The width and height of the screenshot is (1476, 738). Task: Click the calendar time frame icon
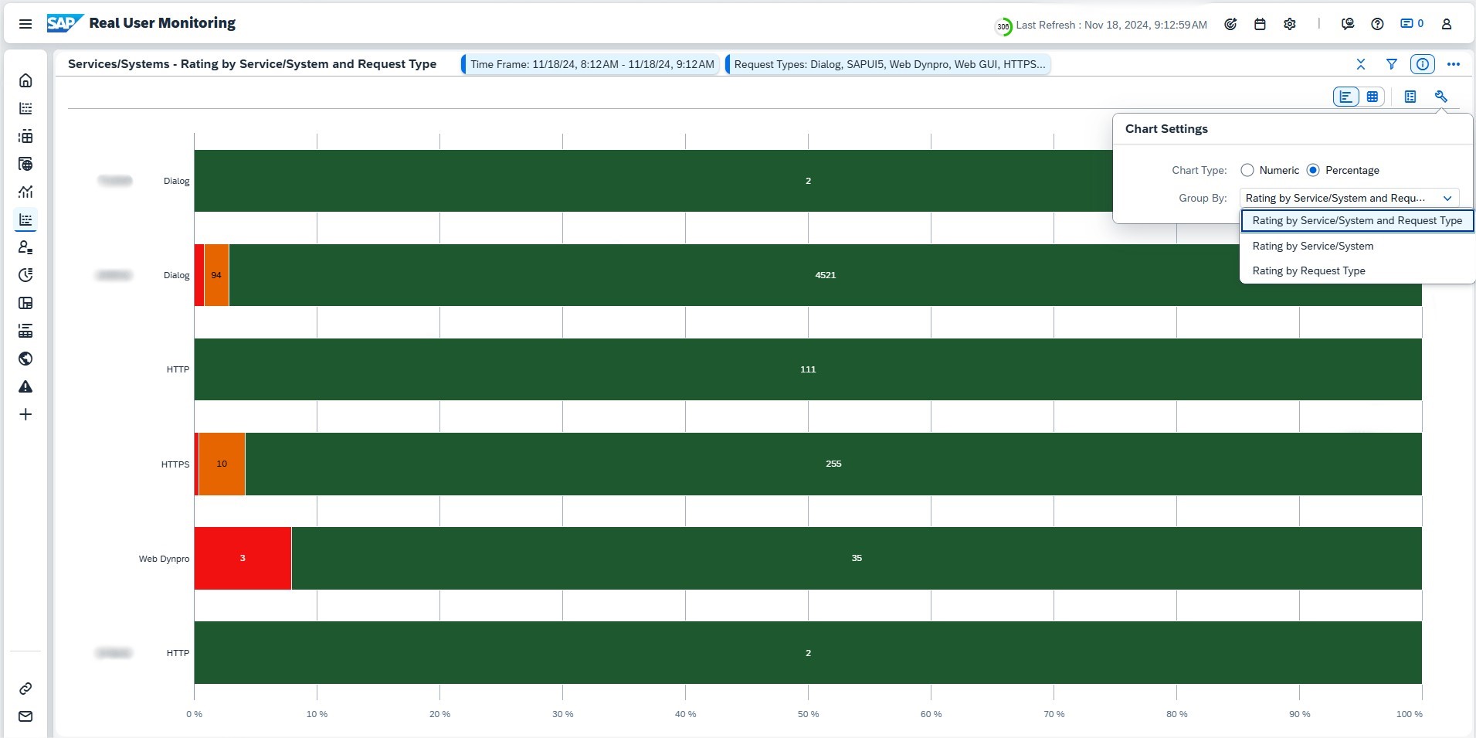pos(1260,25)
